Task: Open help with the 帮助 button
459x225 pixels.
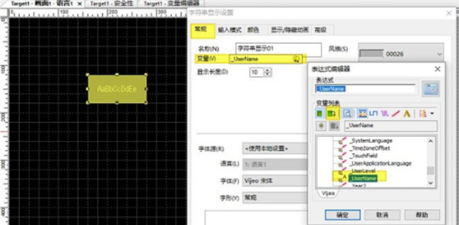Action: tap(422, 215)
